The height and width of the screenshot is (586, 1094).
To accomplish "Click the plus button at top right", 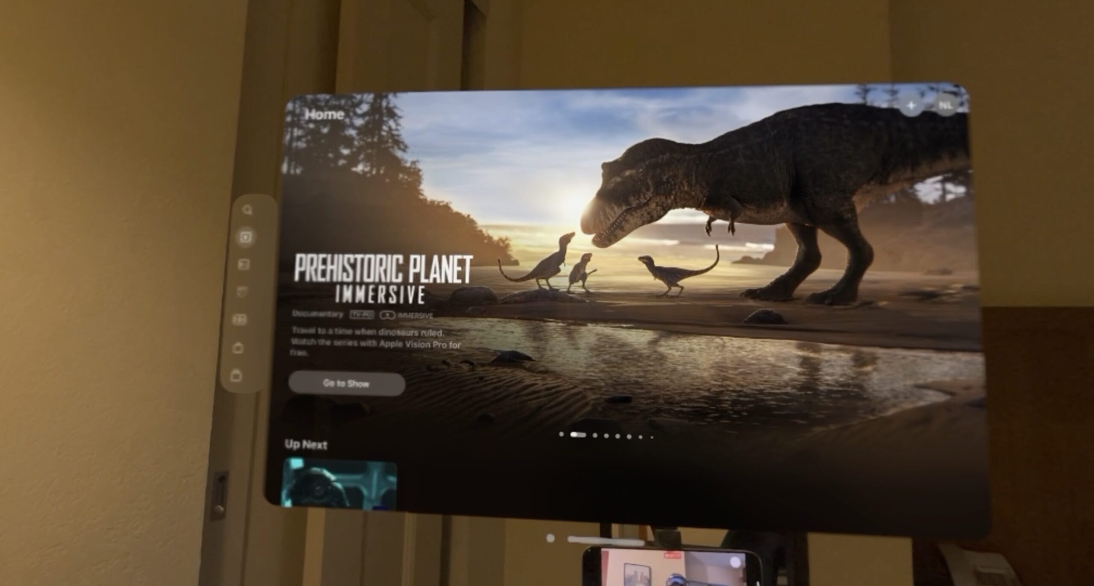I will tap(911, 105).
